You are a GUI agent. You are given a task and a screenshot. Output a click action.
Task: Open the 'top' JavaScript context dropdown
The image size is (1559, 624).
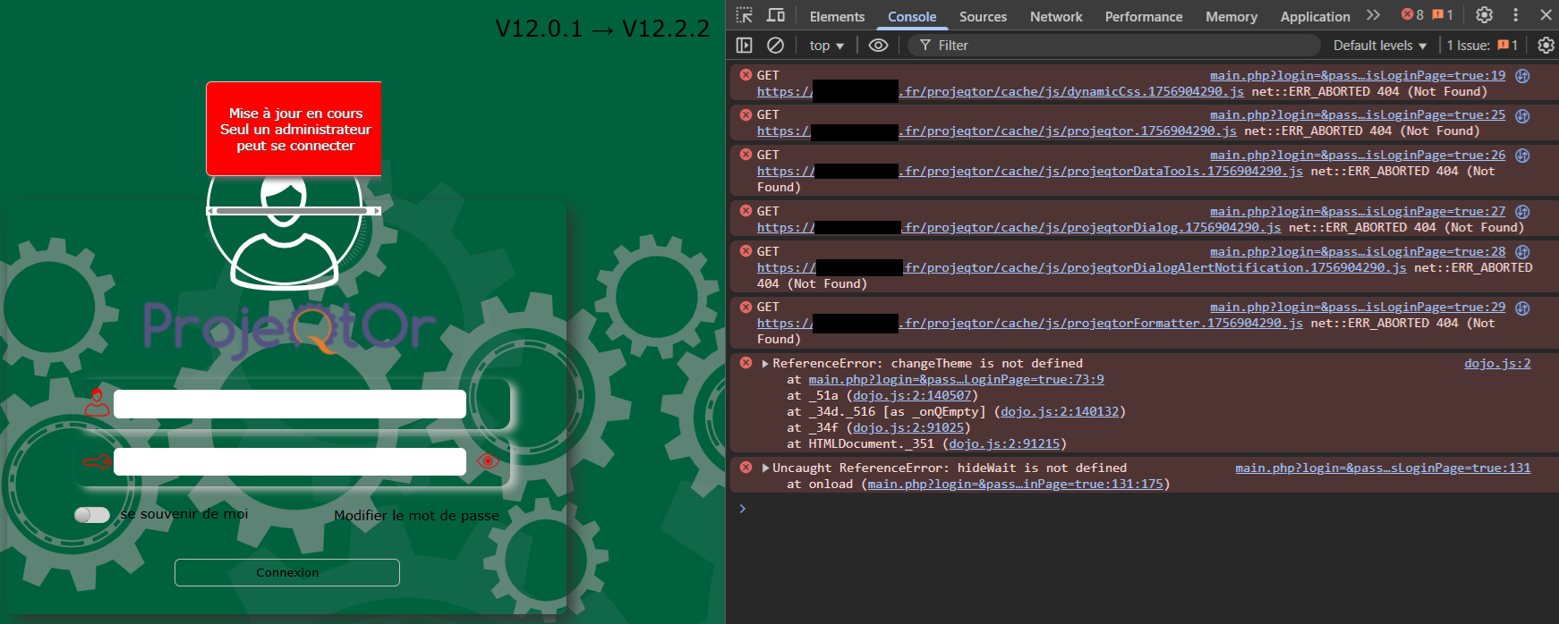pyautogui.click(x=826, y=46)
